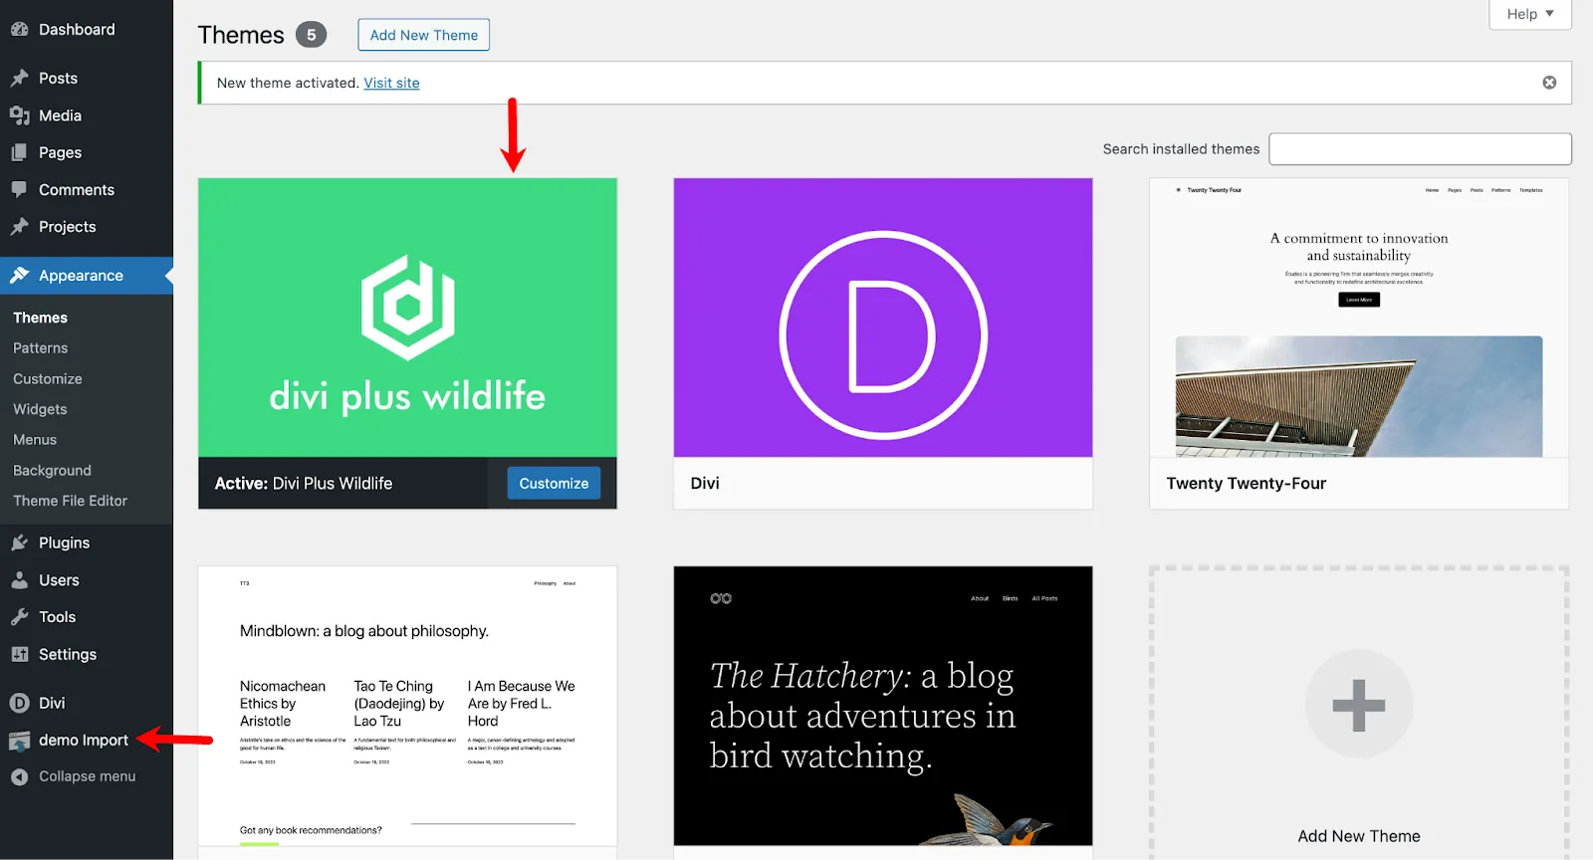Dismiss the New theme activated notice
The height and width of the screenshot is (860, 1593).
pyautogui.click(x=1549, y=83)
